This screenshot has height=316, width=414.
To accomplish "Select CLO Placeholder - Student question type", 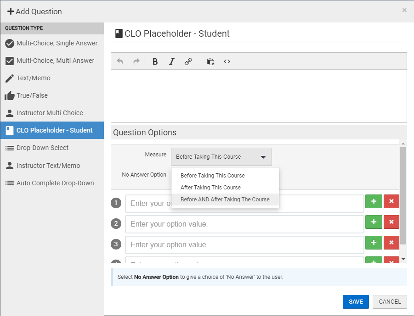I will tap(52, 130).
